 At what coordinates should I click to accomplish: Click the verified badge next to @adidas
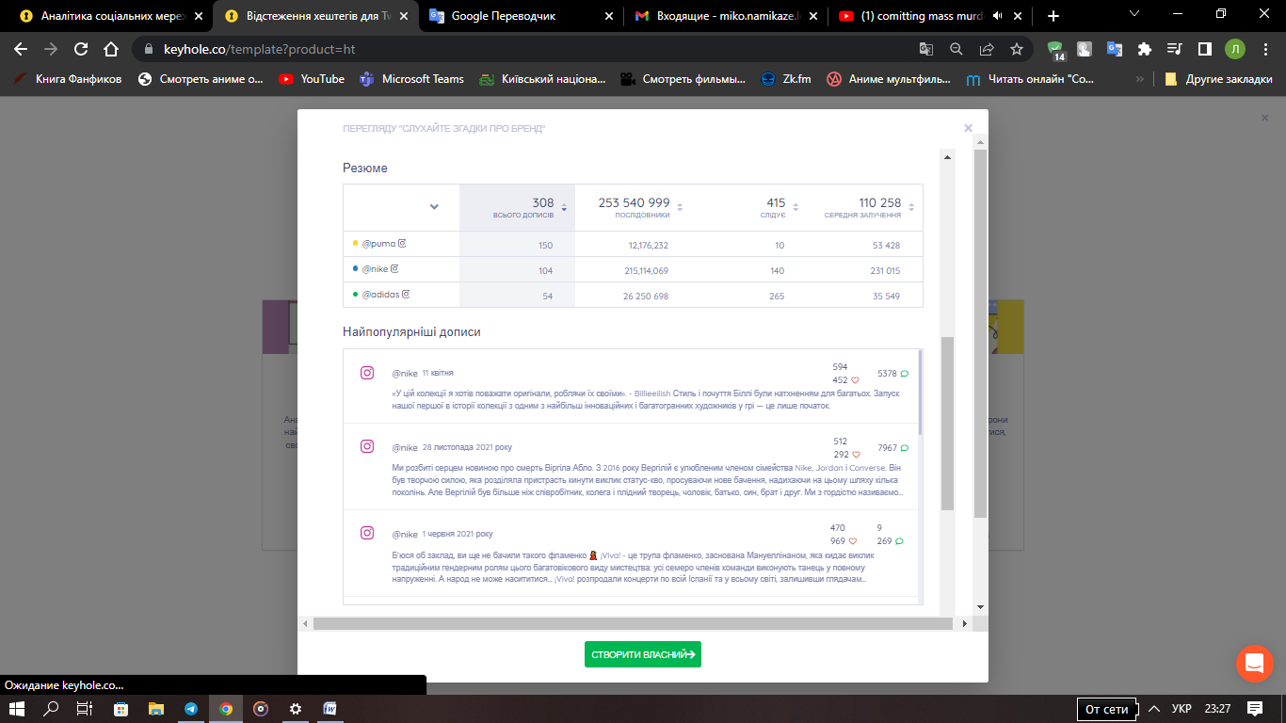coord(406,294)
